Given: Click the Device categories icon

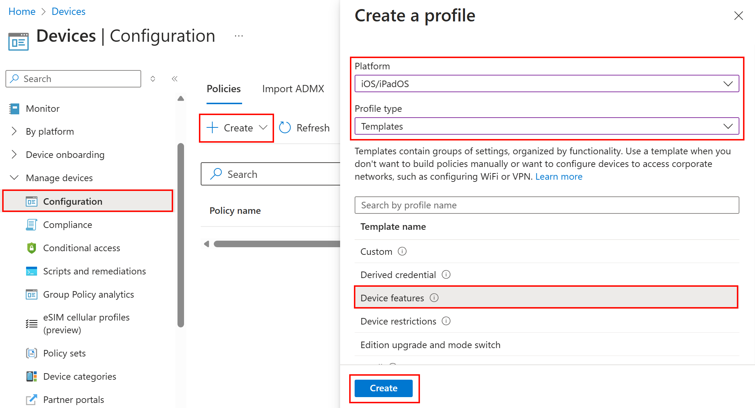Looking at the screenshot, I should pos(31,376).
